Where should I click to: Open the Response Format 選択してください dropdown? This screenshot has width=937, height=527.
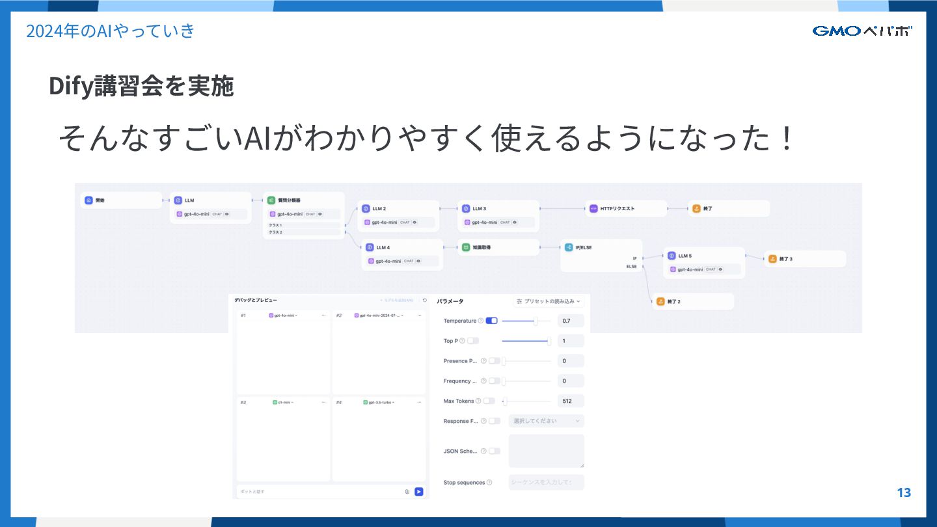tap(547, 421)
